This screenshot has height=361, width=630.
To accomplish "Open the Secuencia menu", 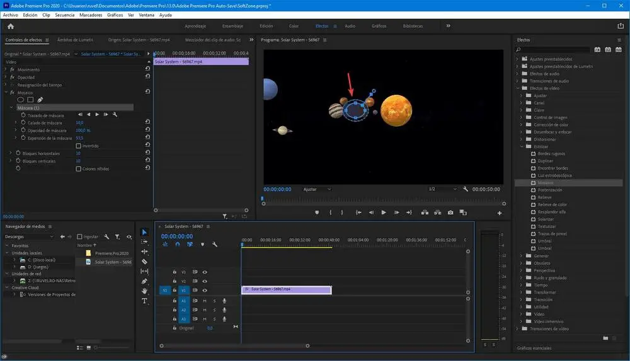I will click(x=64, y=14).
